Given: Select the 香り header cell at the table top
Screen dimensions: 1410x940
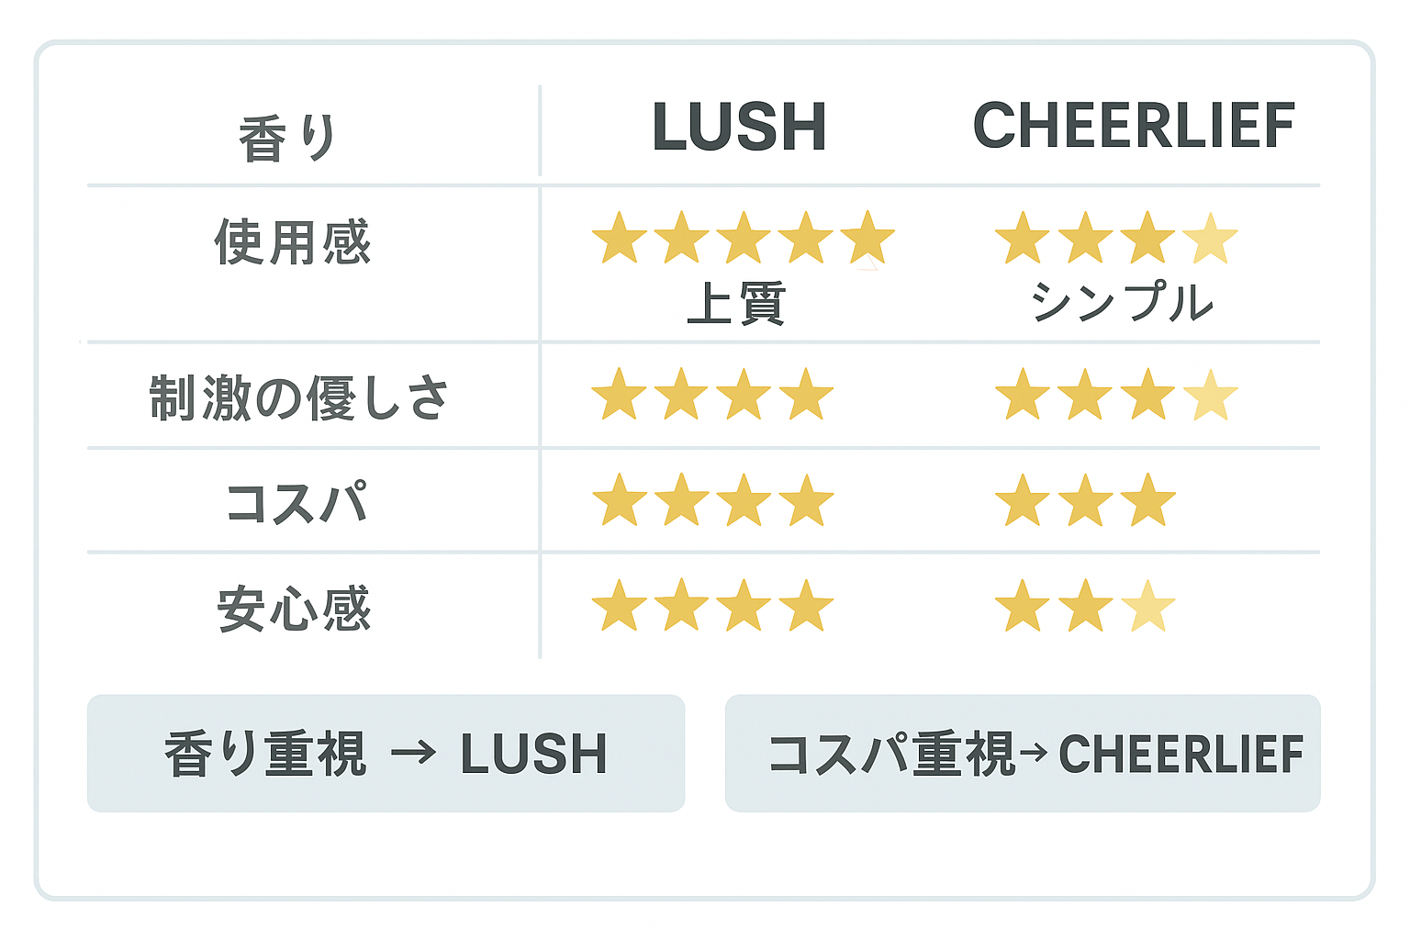Looking at the screenshot, I should pyautogui.click(x=288, y=138).
